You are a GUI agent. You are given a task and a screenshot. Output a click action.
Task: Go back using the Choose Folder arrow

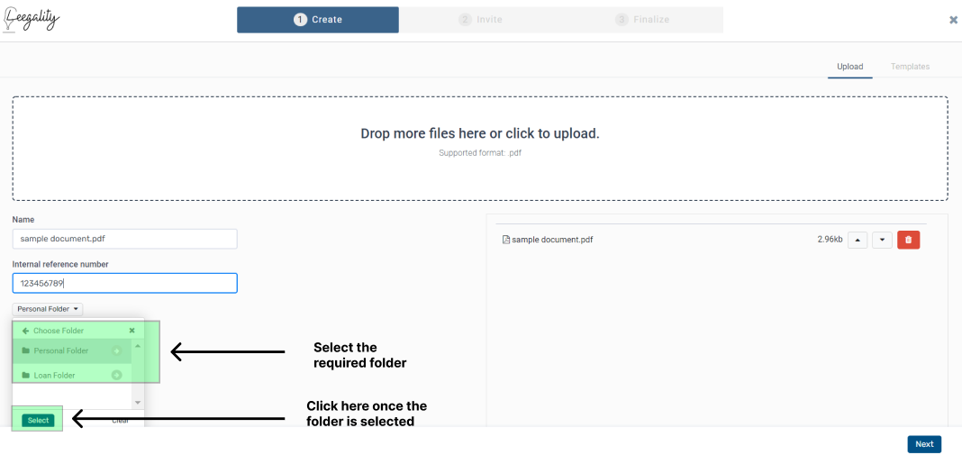(x=25, y=331)
